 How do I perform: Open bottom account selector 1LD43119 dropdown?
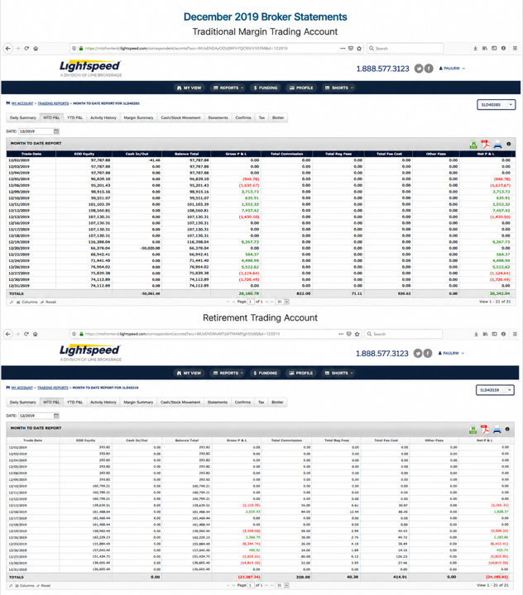coord(495,390)
